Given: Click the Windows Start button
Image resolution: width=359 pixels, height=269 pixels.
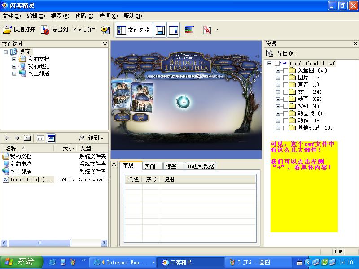Looking at the screenshot, I should tap(21, 262).
